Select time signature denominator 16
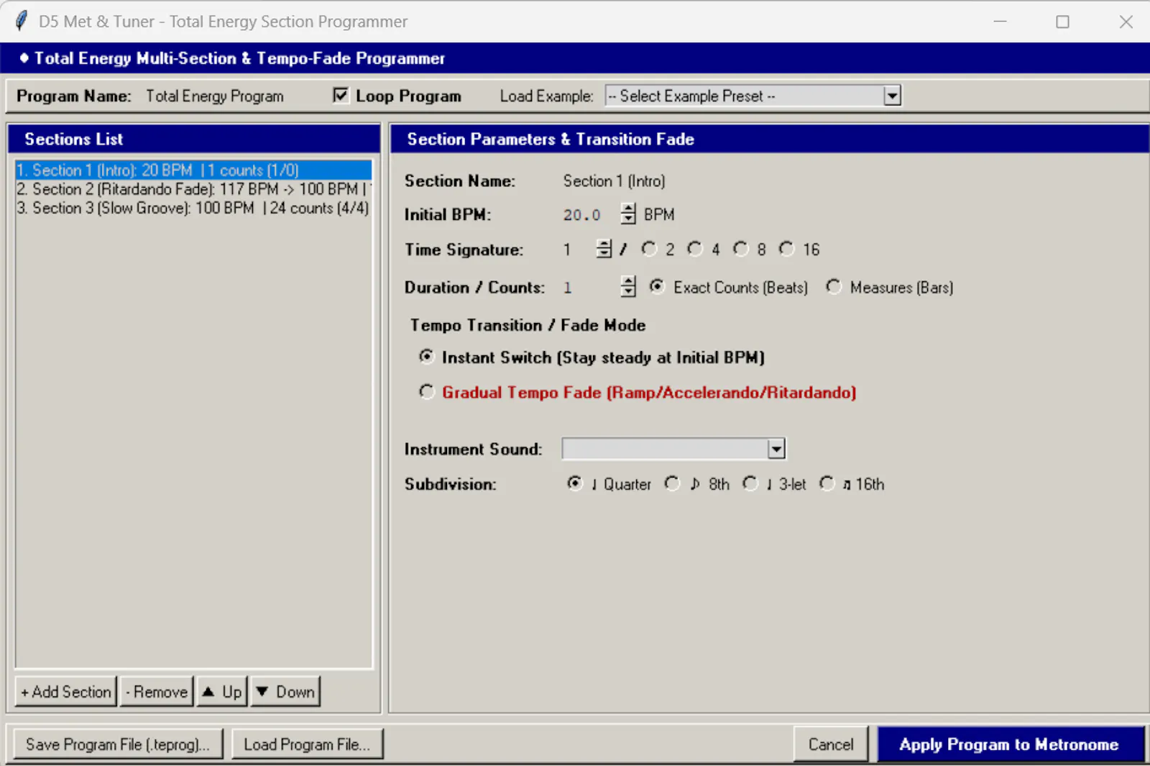This screenshot has height=766, width=1150. point(799,250)
